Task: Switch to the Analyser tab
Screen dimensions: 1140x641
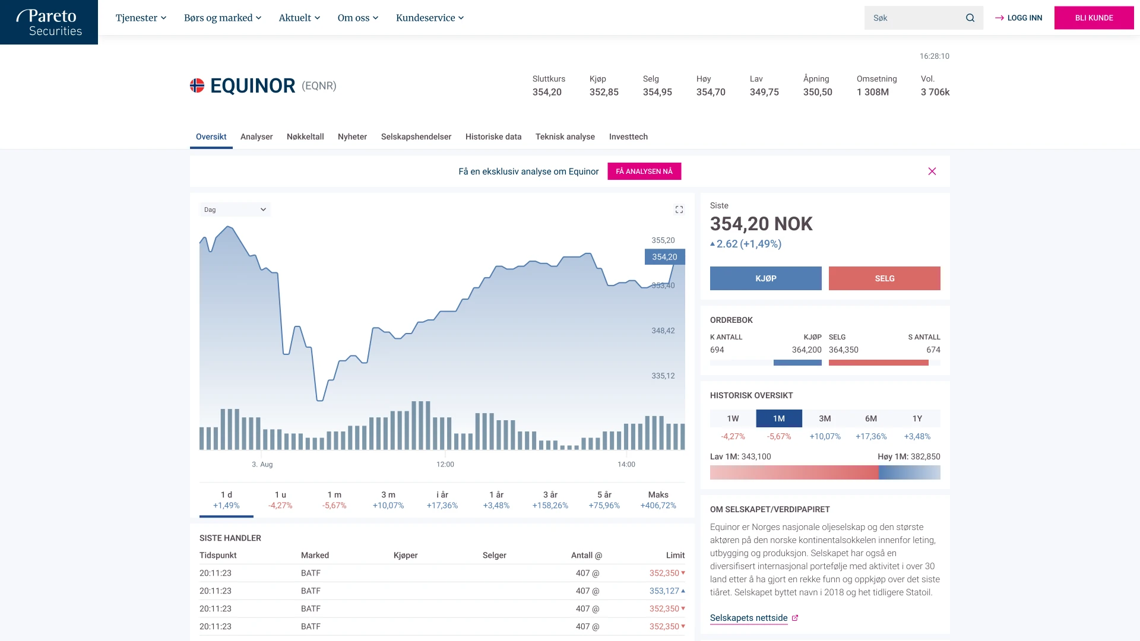Action: (256, 137)
